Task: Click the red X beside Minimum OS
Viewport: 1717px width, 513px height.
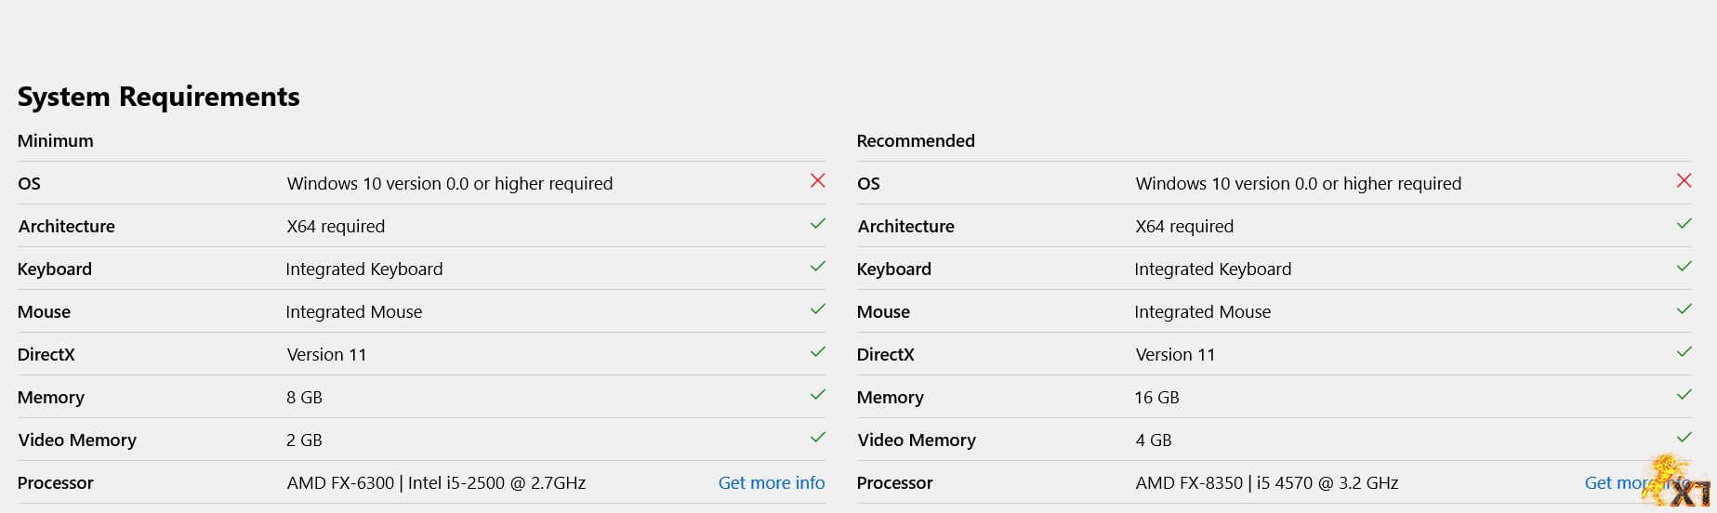Action: tap(817, 180)
